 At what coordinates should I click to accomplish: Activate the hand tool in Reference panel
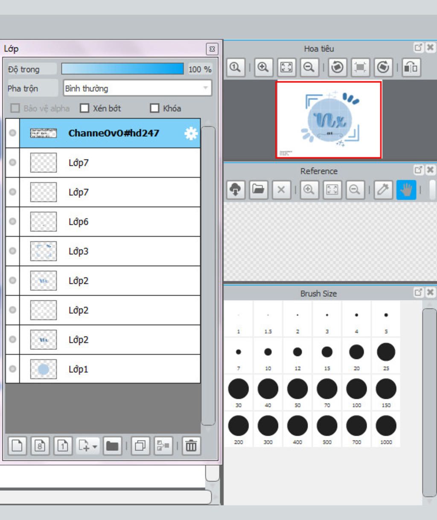[406, 189]
